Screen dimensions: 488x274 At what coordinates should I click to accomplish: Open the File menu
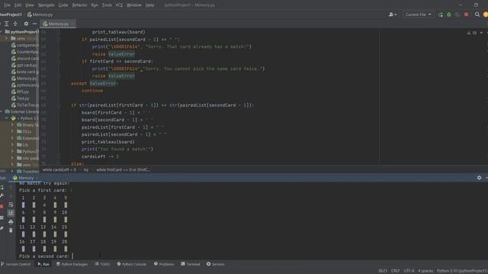click(x=7, y=5)
